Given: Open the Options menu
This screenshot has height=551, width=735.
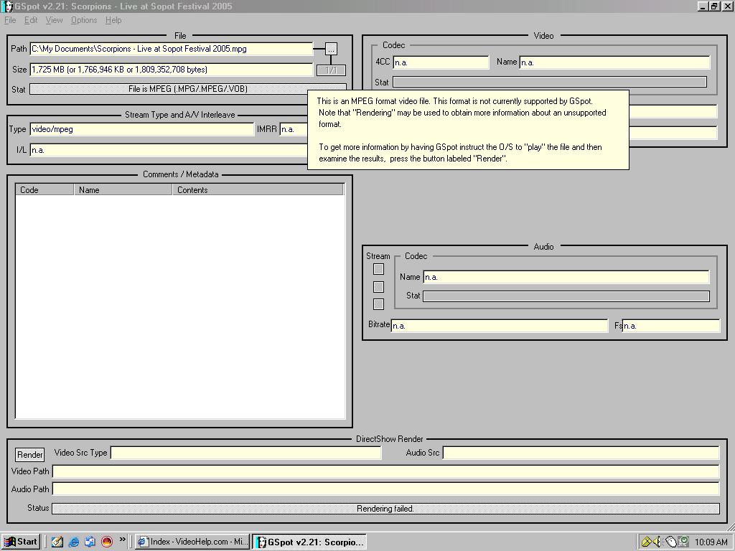Looking at the screenshot, I should tap(84, 20).
